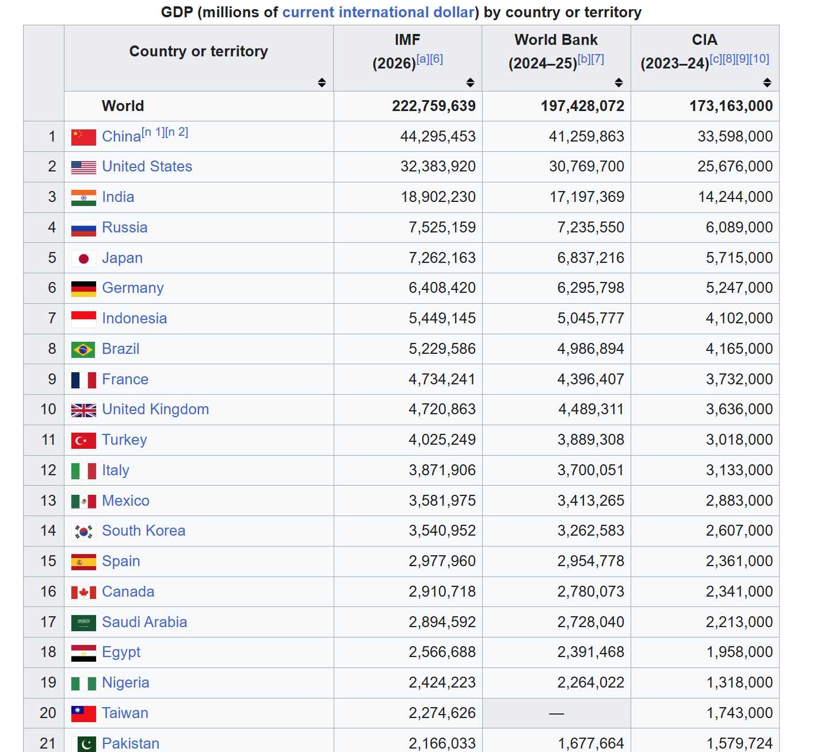This screenshot has width=813, height=752.
Task: Open the Italy article link
Action: (x=116, y=470)
